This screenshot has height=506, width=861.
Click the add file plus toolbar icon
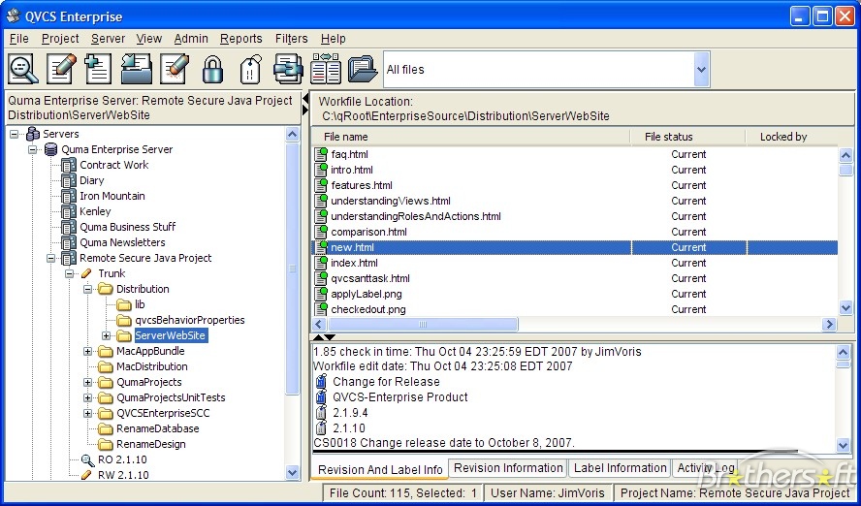click(98, 69)
